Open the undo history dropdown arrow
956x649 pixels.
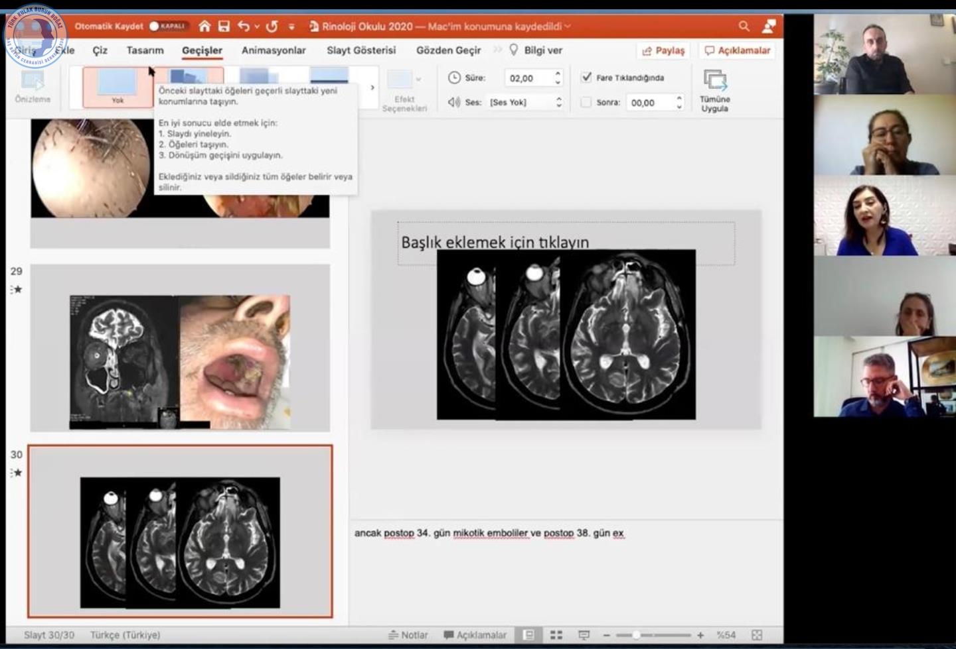click(257, 27)
